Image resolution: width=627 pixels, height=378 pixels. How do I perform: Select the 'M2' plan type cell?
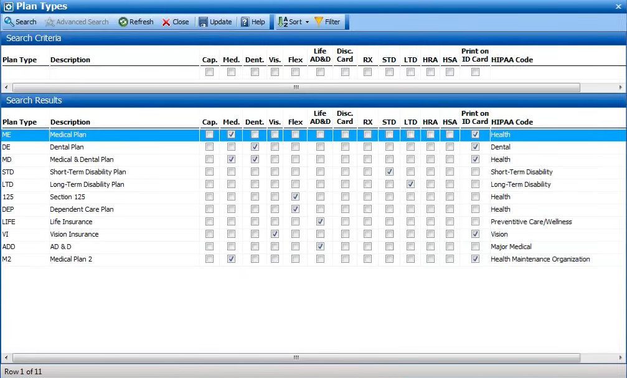point(25,259)
